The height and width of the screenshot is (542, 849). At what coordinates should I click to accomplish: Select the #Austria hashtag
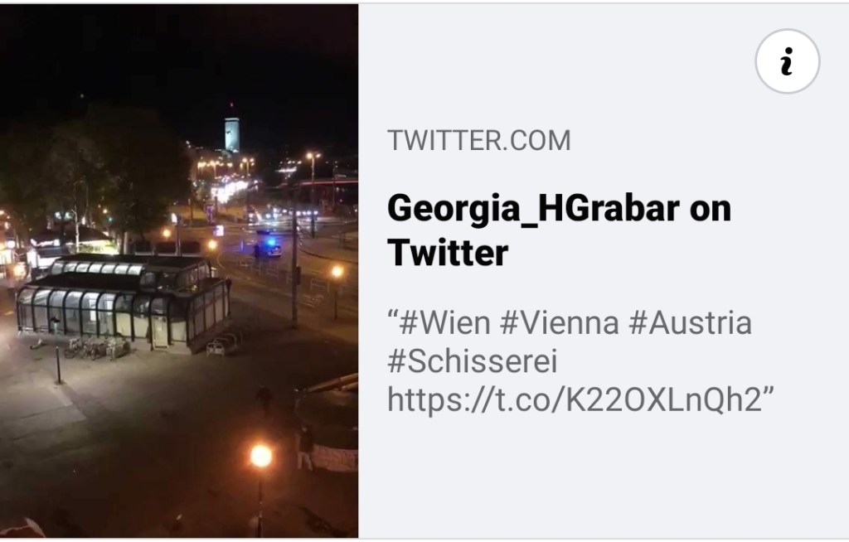coord(691,322)
